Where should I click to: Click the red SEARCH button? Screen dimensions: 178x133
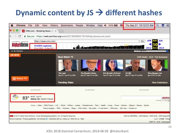coord(166,97)
